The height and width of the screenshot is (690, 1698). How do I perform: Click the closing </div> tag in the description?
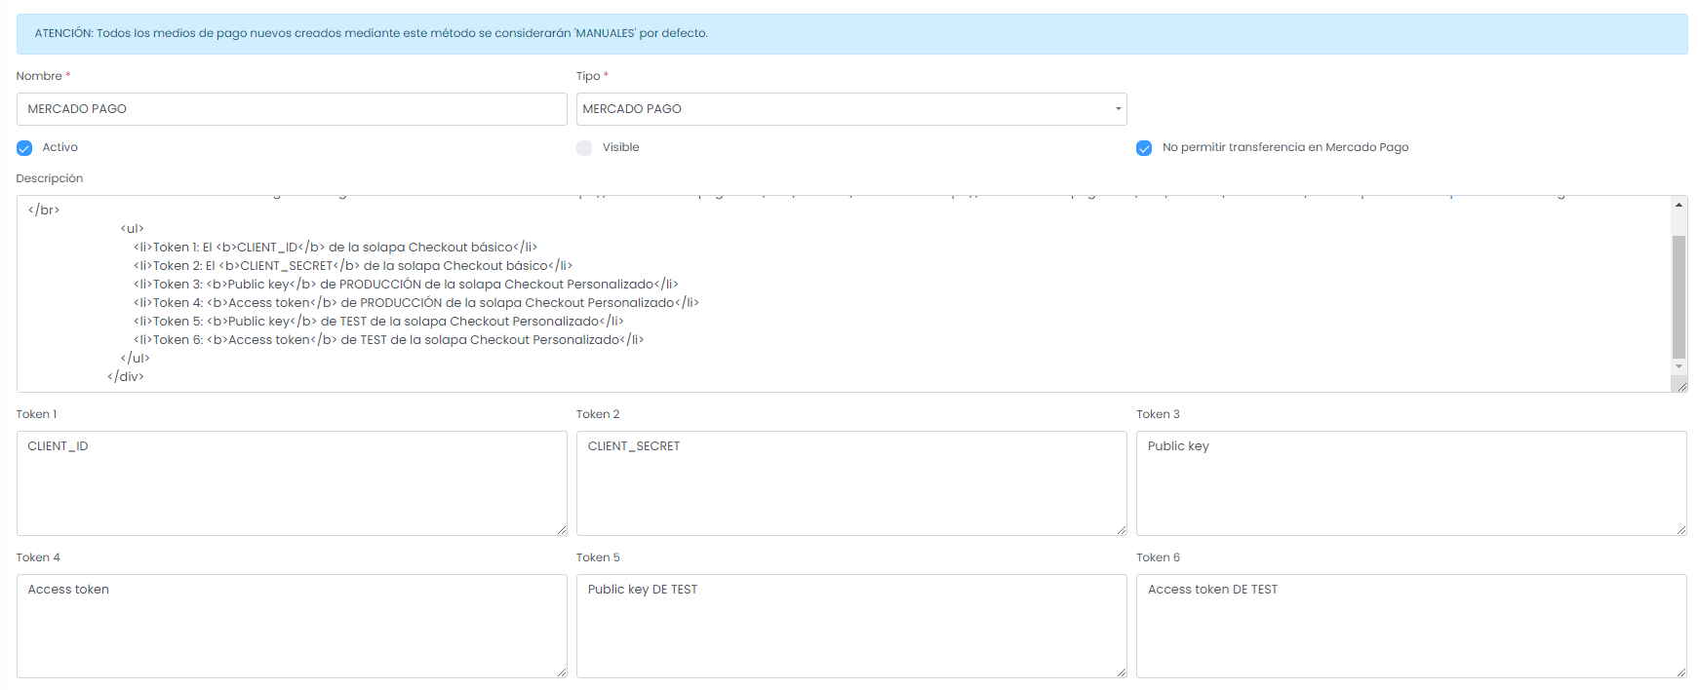[126, 377]
